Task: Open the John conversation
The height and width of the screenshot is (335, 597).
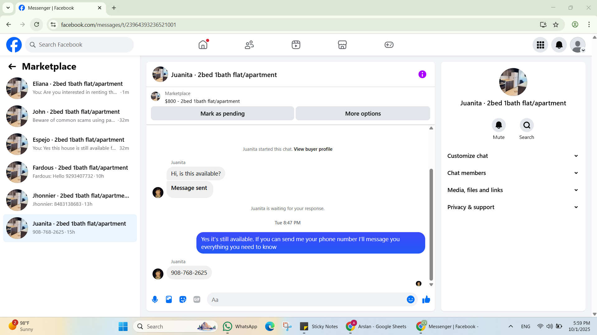Action: point(70,116)
